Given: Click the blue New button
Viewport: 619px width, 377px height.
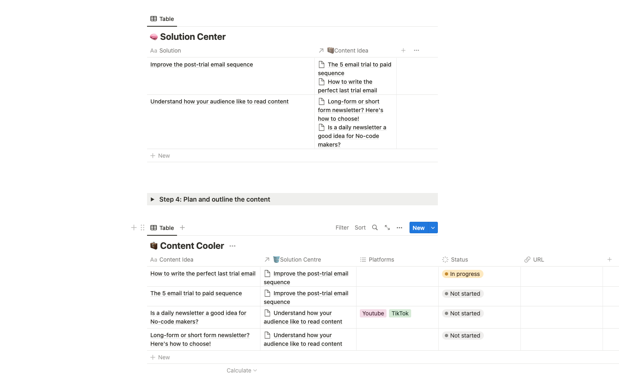Looking at the screenshot, I should (x=419, y=228).
